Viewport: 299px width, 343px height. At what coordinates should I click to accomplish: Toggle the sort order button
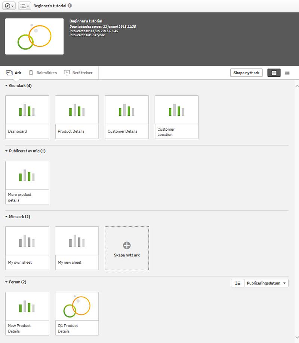point(238,283)
